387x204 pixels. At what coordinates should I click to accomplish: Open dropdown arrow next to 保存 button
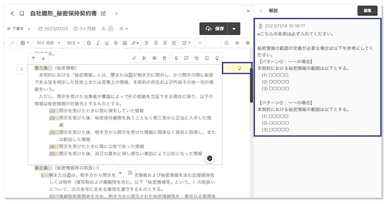click(234, 28)
